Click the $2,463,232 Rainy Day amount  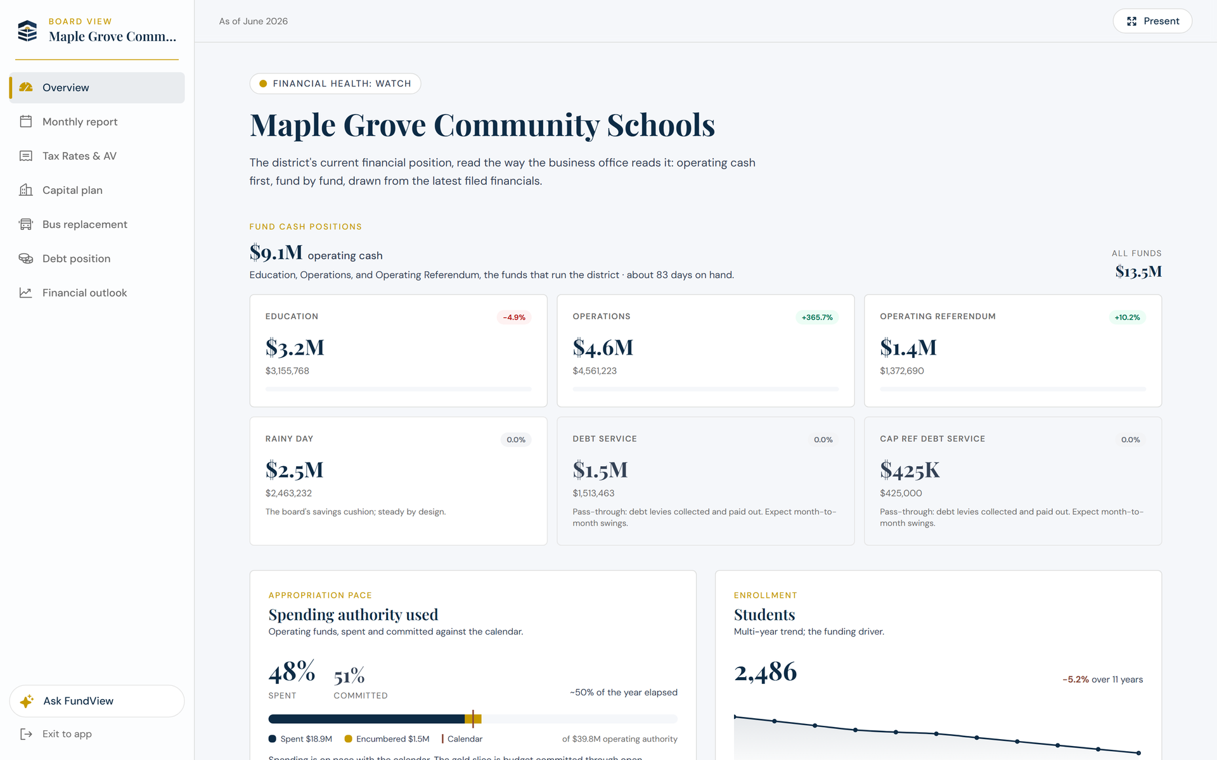[288, 493]
